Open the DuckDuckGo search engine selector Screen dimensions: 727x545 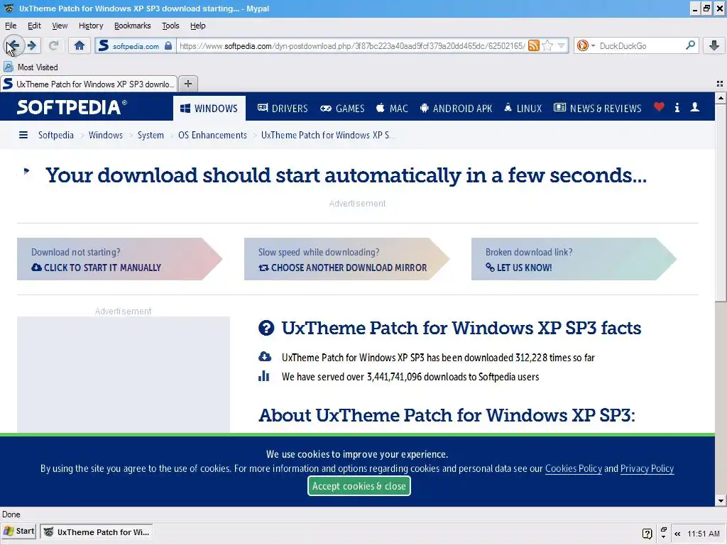click(586, 45)
